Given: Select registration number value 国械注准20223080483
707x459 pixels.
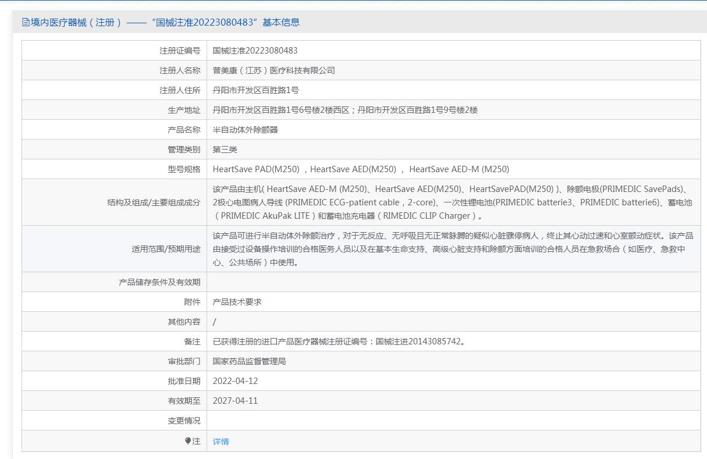Looking at the screenshot, I should 255,51.
